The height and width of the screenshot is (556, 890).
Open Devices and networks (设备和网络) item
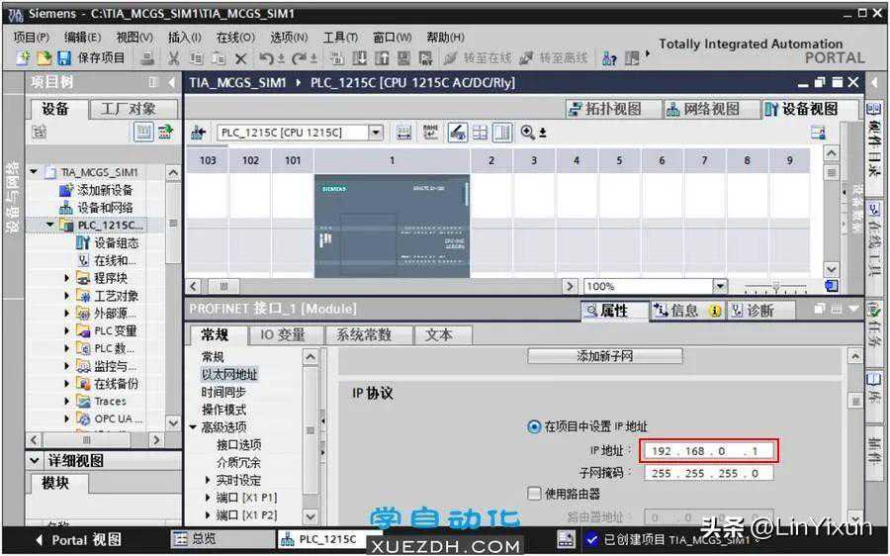tap(104, 208)
